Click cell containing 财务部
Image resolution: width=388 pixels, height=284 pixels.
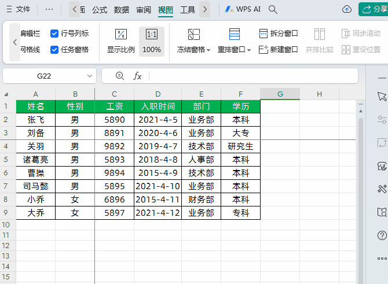pos(201,200)
